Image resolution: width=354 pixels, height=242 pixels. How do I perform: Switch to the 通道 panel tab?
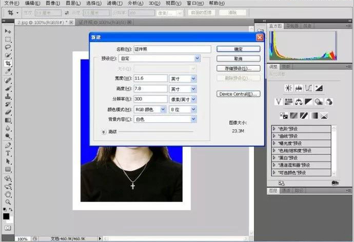[286, 191]
